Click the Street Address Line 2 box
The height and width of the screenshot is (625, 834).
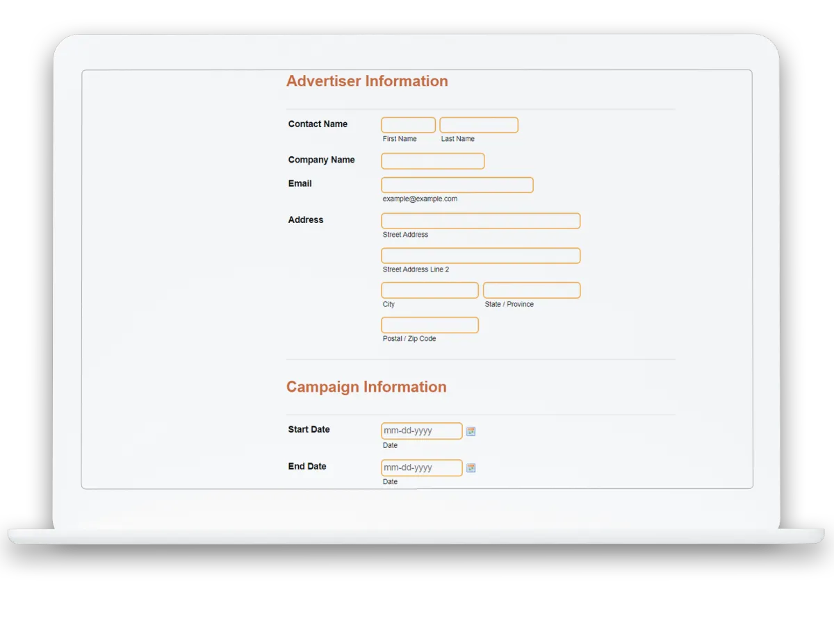coord(480,256)
